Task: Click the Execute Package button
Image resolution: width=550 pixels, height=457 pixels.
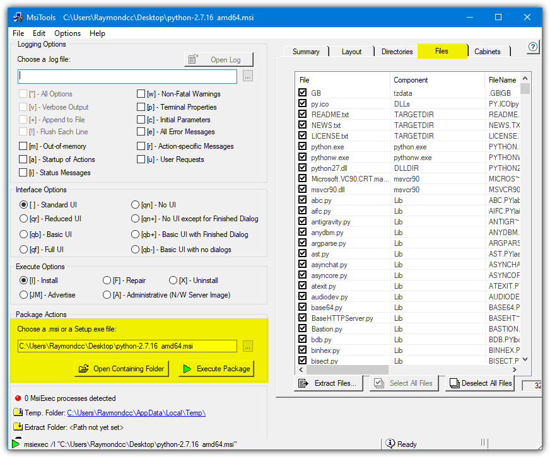Action: pos(216,369)
